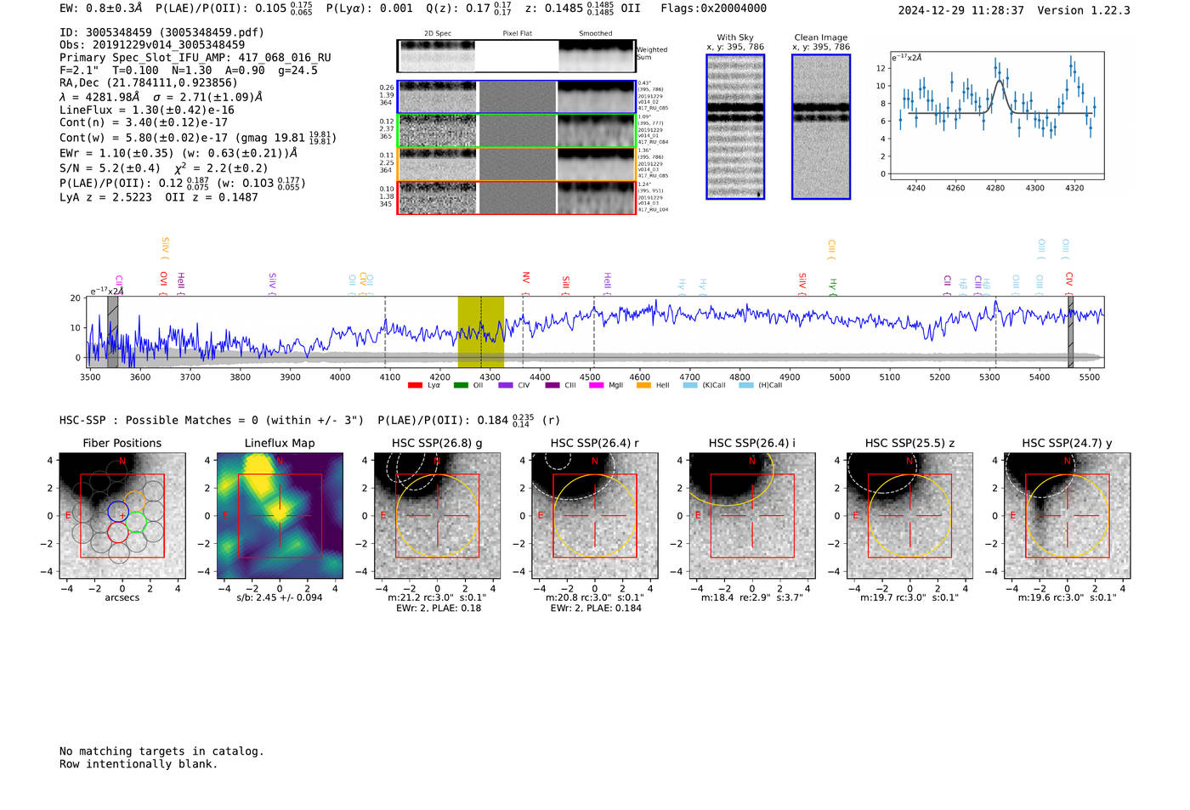
Task: Click the yellow highlighted band in spectrum
Action: [481, 331]
